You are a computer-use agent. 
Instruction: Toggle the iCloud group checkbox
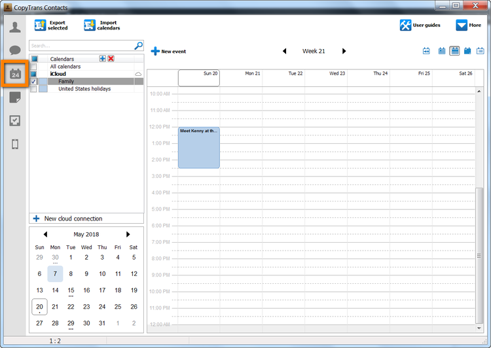coord(33,74)
